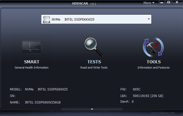The height and width of the screenshot is (116, 183).
Task: Click the drive icon in the disk selector
Action: pyautogui.click(x=46, y=19)
